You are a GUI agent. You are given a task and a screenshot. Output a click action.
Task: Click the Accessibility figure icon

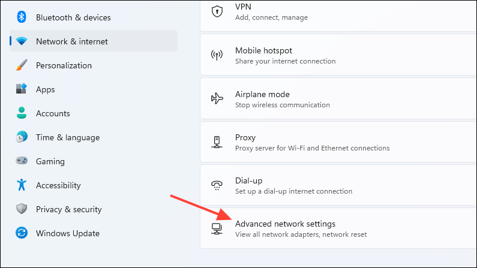(21, 185)
